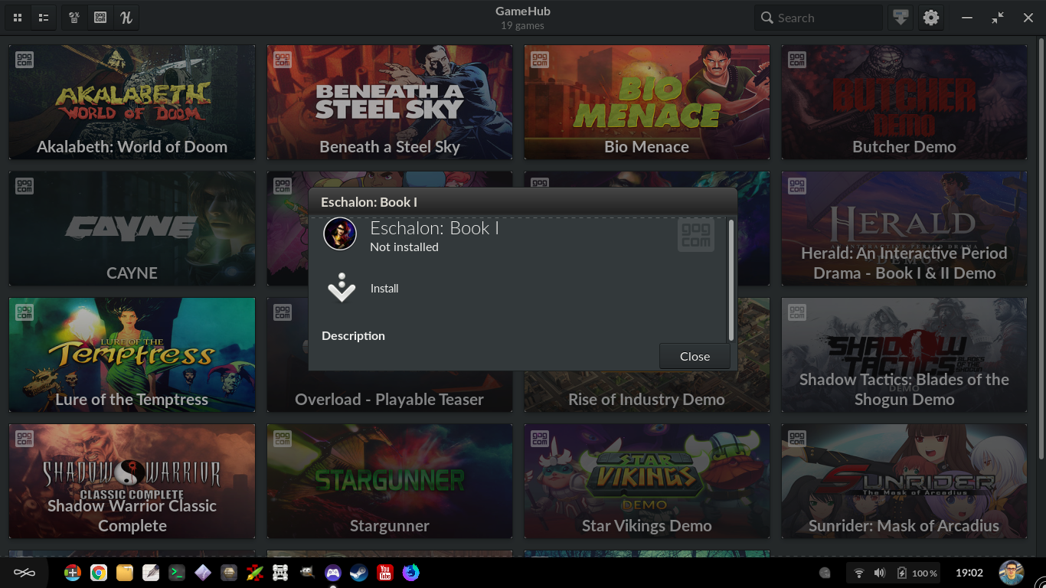Open the clock showing 19:02
Viewport: 1046px width, 588px height.
tap(969, 573)
